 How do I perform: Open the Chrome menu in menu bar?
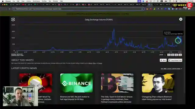pyautogui.click(x=8, y=1)
